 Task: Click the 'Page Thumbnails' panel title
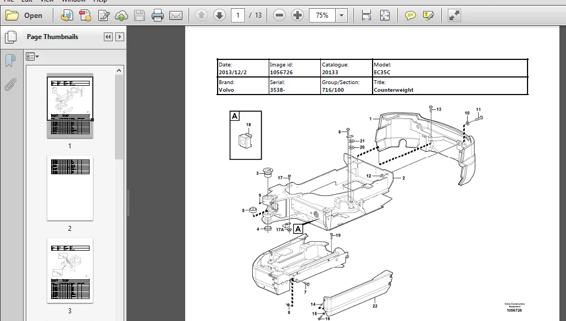point(52,37)
